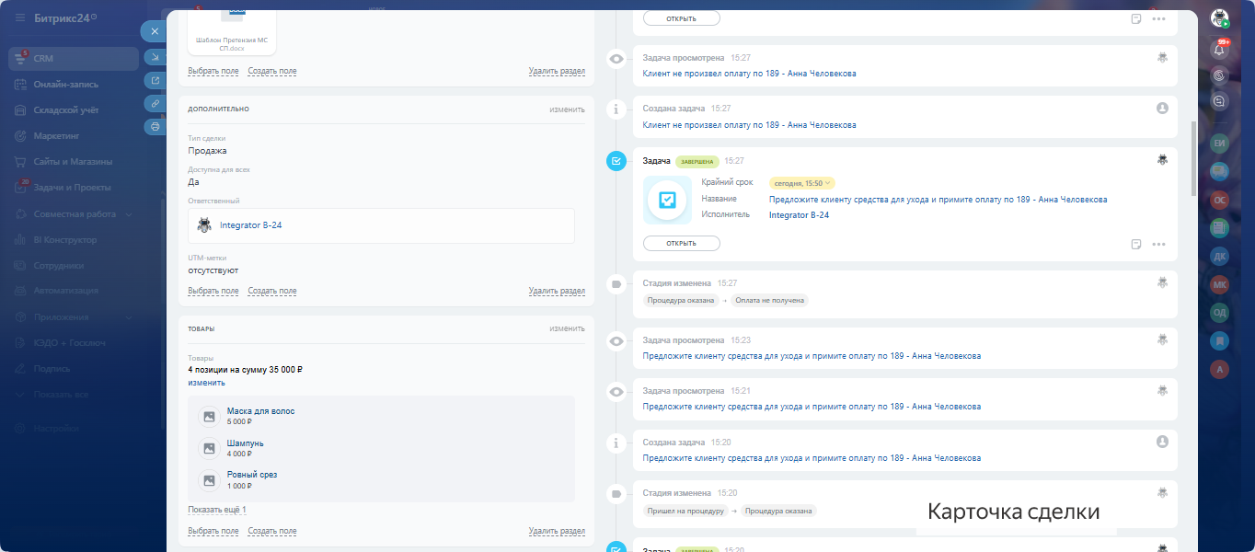Screen dimensions: 1255x552
Task: Click Удалить раздел in Дополнительно section
Action: (x=557, y=291)
